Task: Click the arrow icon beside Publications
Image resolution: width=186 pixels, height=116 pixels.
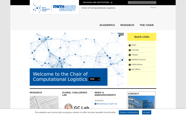Action: click(130, 65)
